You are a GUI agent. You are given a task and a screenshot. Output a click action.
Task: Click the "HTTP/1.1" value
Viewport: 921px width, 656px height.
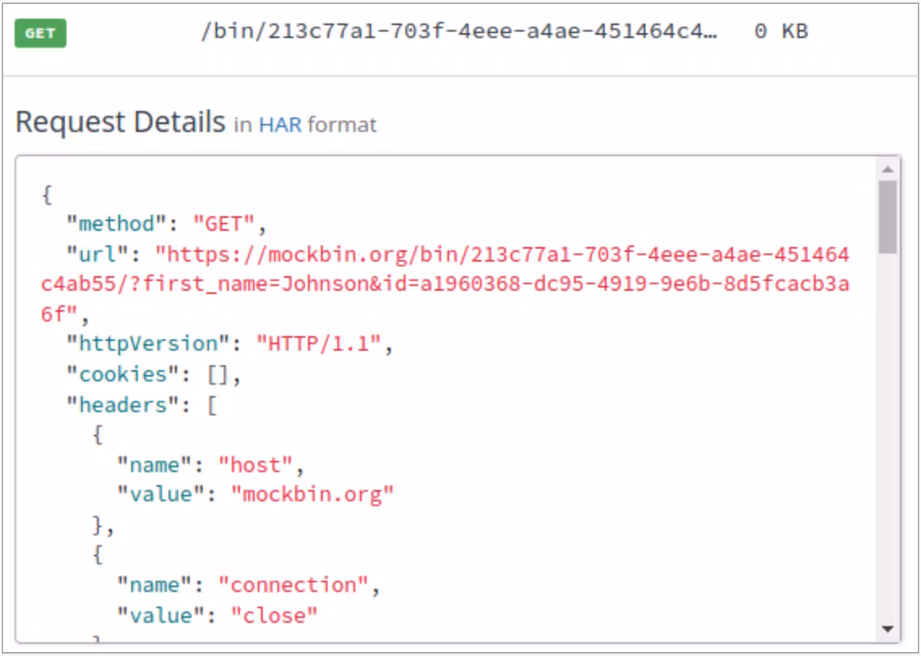pos(319,343)
